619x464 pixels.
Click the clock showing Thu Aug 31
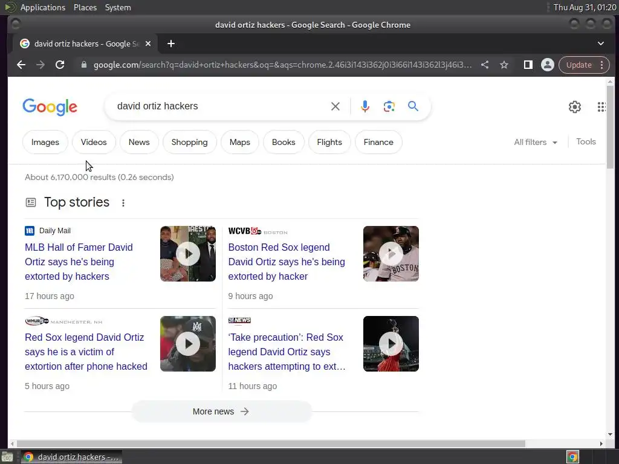(585, 7)
